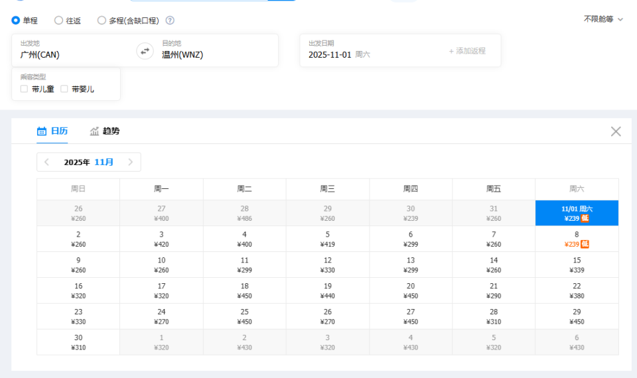This screenshot has width=637, height=378.
Task: Pick November 3 priced ¥420
Action: point(161,239)
